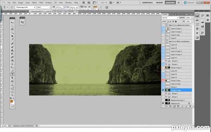The height and width of the screenshot is (132, 211).
Task: Show the Group 5 copy layer
Action: (x=163, y=80)
